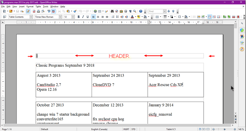Toggle Bullets list icon

click(117, 17)
